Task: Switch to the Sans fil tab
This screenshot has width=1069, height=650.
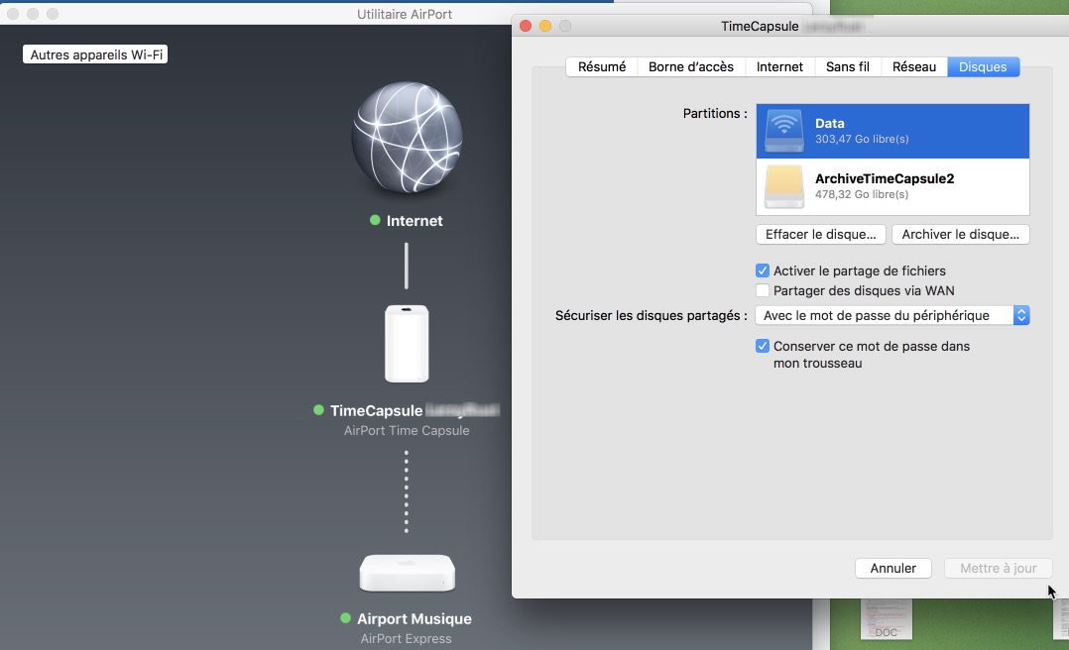Action: click(848, 66)
